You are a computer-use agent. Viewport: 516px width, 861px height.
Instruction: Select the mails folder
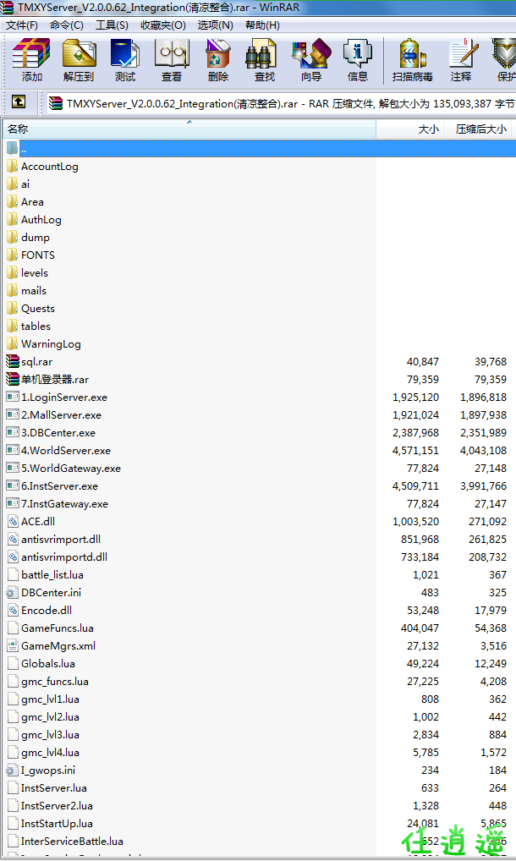[34, 290]
